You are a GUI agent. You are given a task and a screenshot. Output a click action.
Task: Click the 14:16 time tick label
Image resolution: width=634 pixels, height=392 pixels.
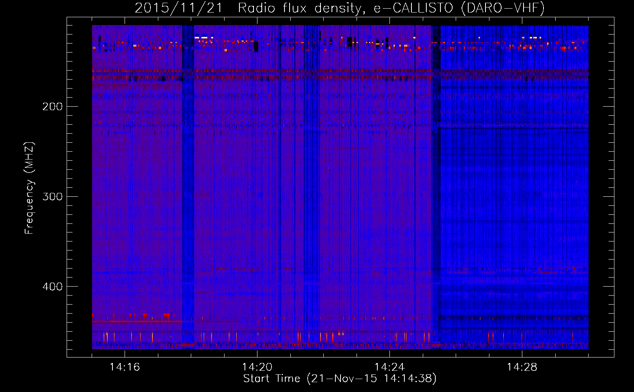click(125, 367)
